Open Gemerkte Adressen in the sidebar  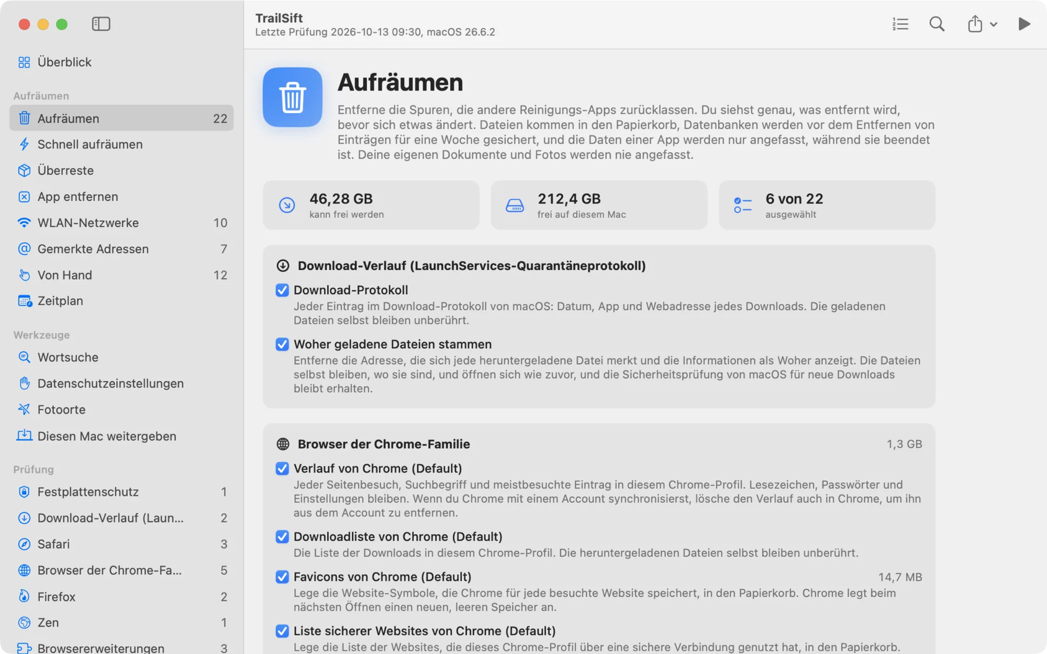[121, 249]
